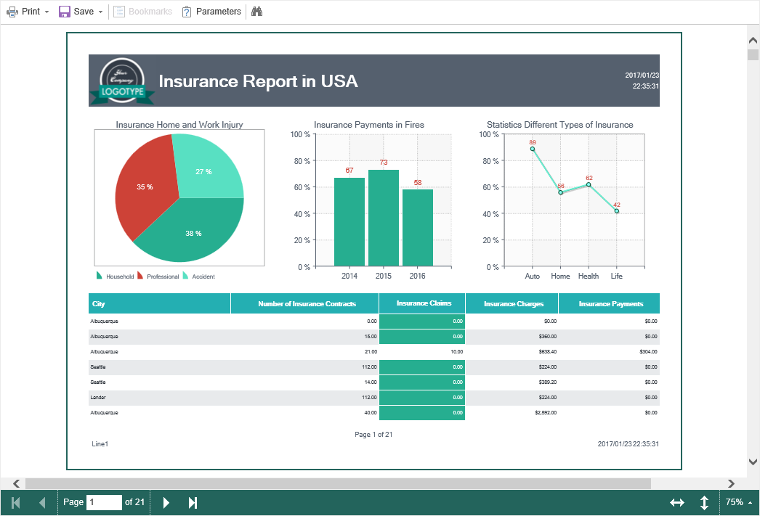Click the Insurance Claims column header
The height and width of the screenshot is (516, 760).
(x=422, y=303)
